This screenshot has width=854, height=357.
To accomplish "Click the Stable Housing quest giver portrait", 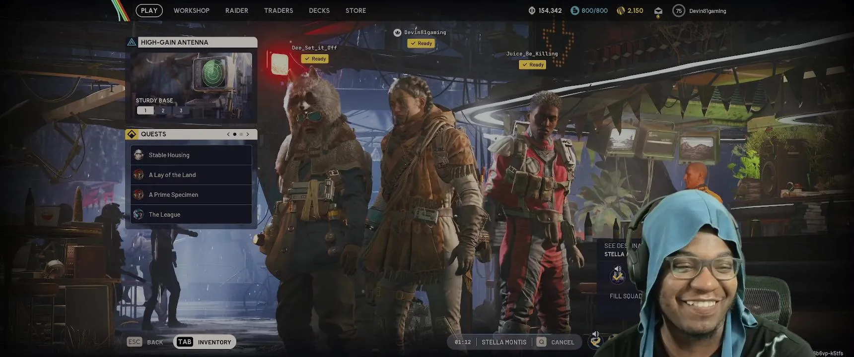I will 139,155.
